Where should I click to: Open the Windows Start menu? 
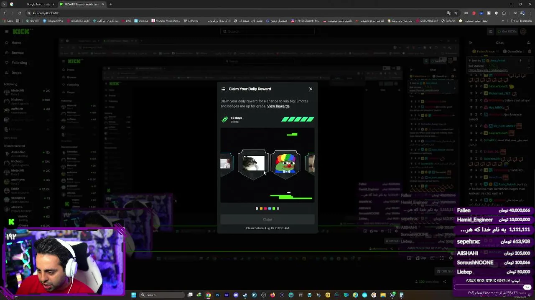point(134,295)
